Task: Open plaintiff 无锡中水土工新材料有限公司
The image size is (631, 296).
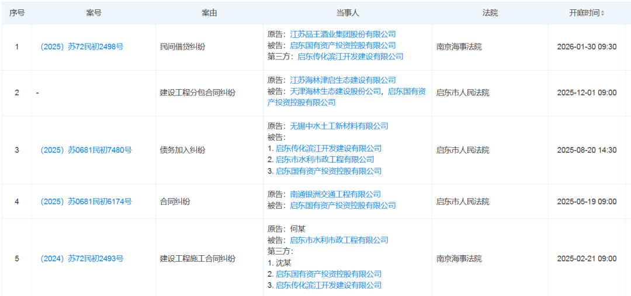Action: [339, 126]
